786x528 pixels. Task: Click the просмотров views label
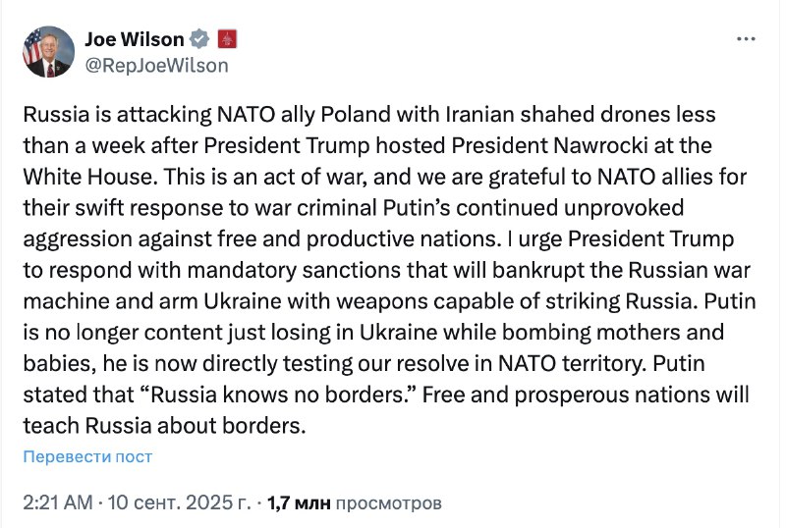[x=388, y=503]
